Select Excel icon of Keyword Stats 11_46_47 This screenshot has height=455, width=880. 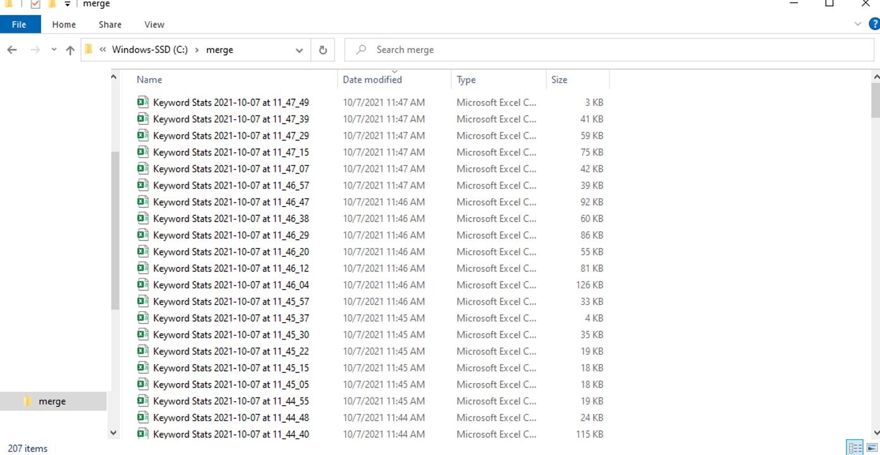pyautogui.click(x=143, y=202)
